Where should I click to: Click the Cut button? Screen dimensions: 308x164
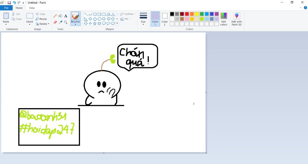coord(16,14)
